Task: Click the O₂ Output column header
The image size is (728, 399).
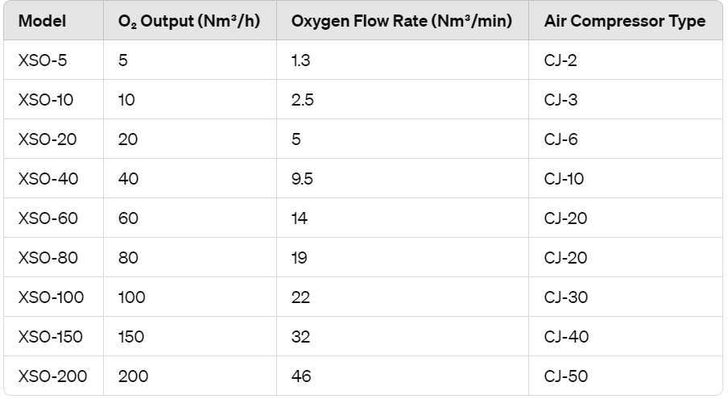Action: click(189, 21)
